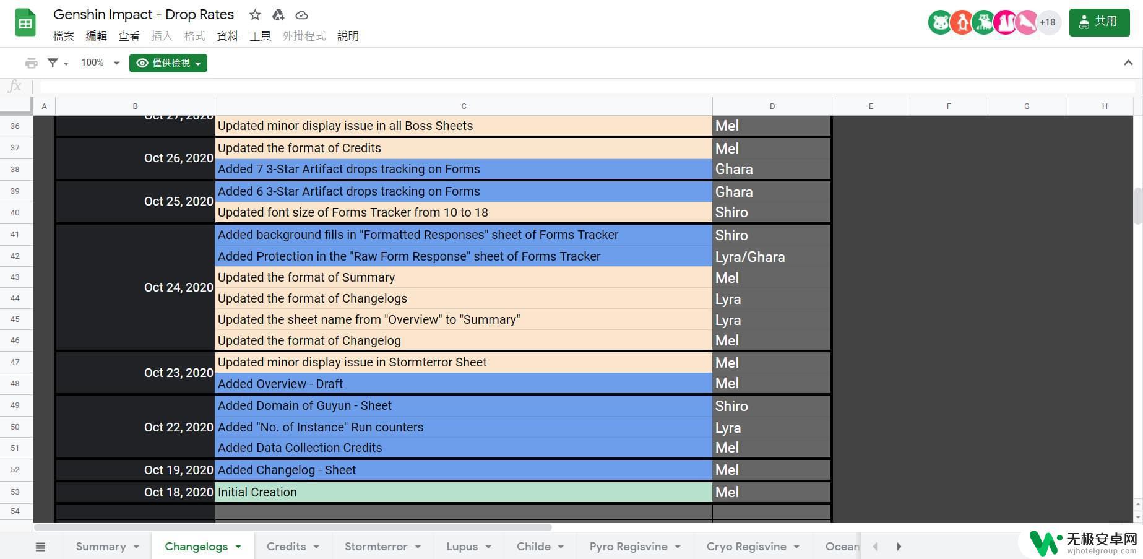Select cell "Initial Creation"
1143x559 pixels.
coord(464,492)
